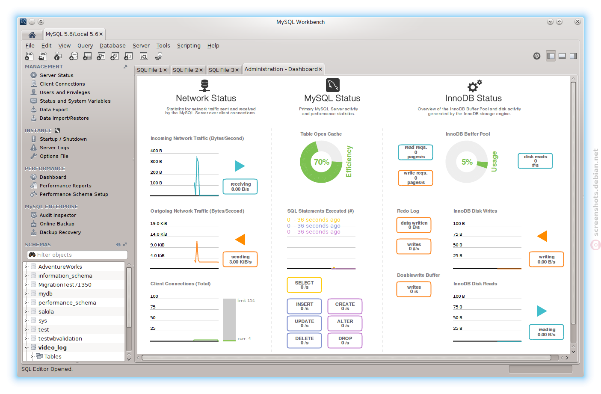Click the Table Open Cache 70% gauge
Screen dimensions: 601x394
click(321, 162)
